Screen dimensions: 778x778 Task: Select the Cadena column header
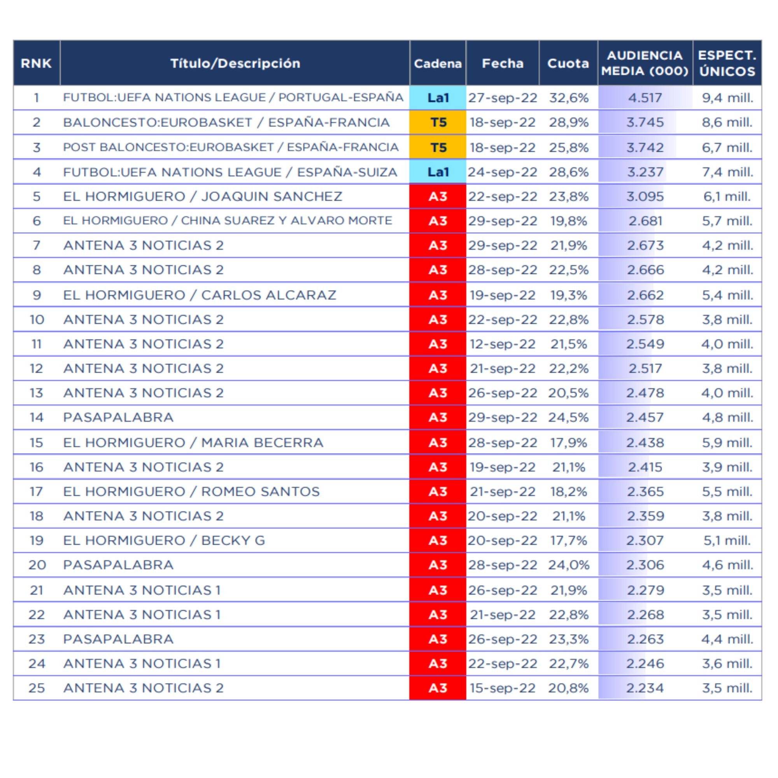tap(437, 63)
